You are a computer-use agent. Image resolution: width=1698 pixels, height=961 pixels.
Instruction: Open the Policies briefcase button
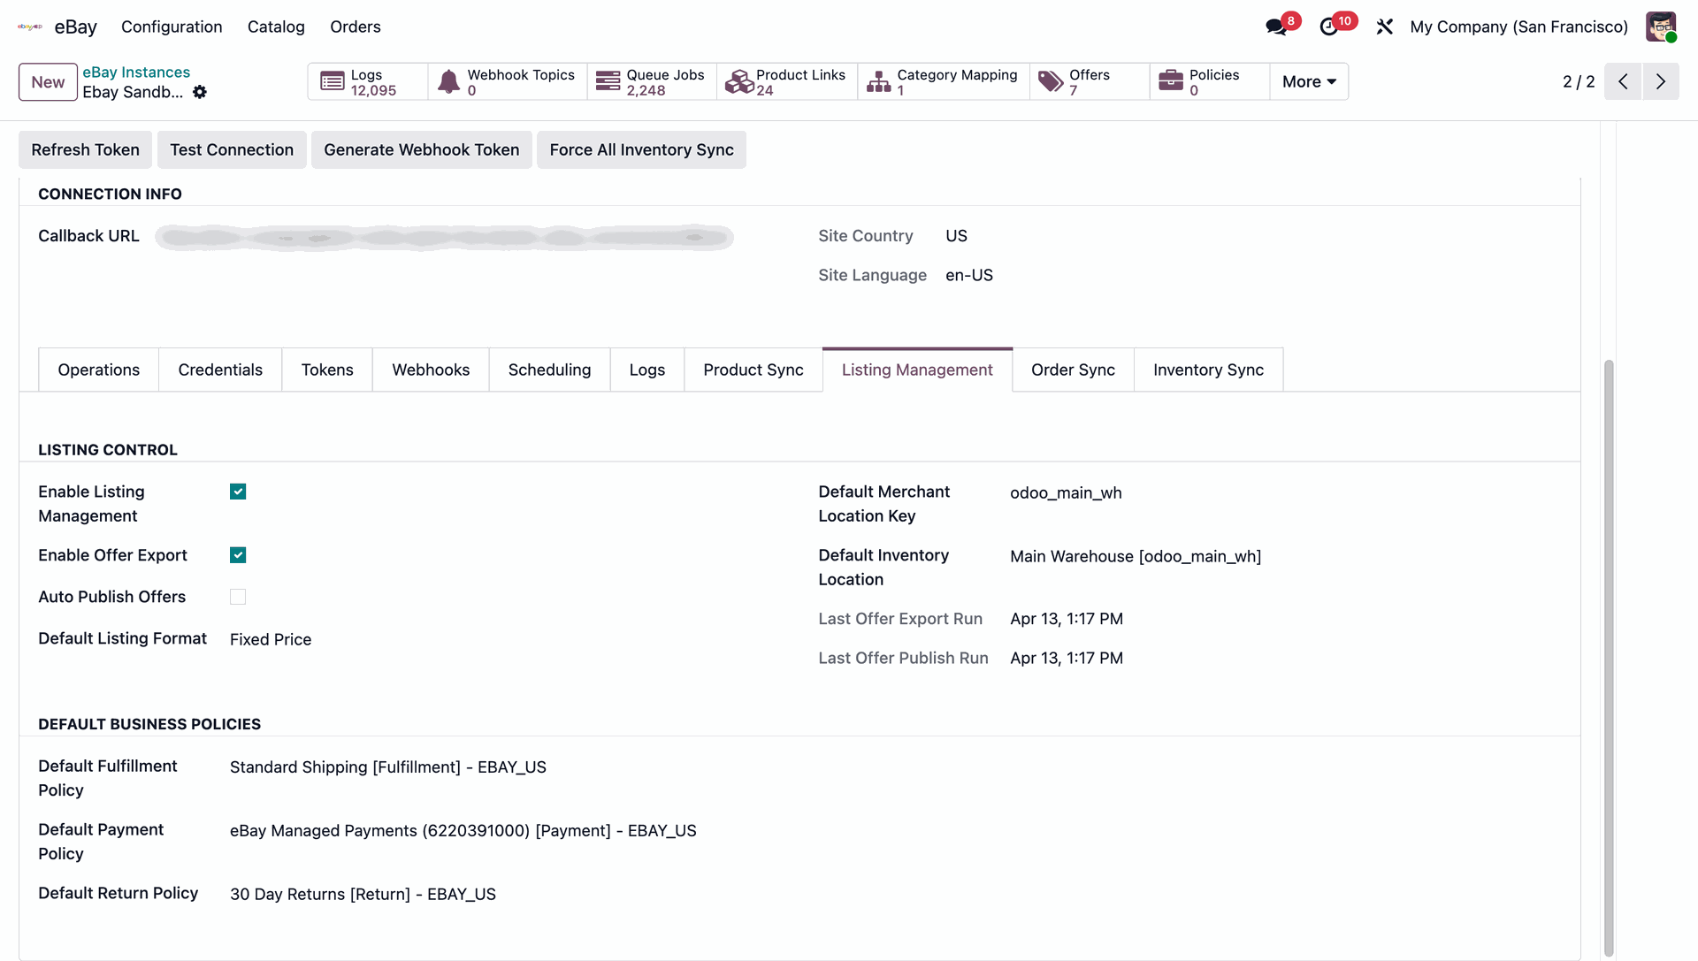pyautogui.click(x=1210, y=81)
